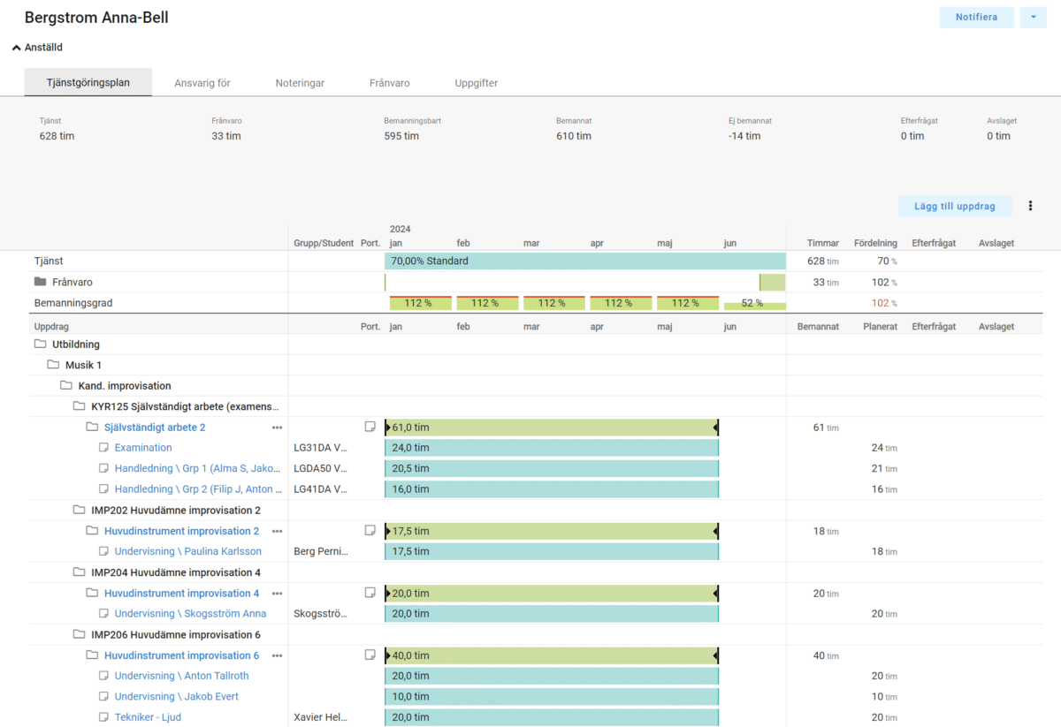Image resolution: width=1061 pixels, height=727 pixels.
Task: Click the document icon beside Tekniker - Ljud
Action: (103, 717)
